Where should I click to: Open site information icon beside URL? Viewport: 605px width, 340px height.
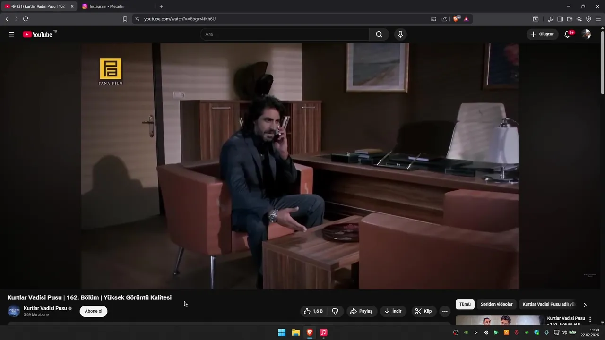coord(137,19)
